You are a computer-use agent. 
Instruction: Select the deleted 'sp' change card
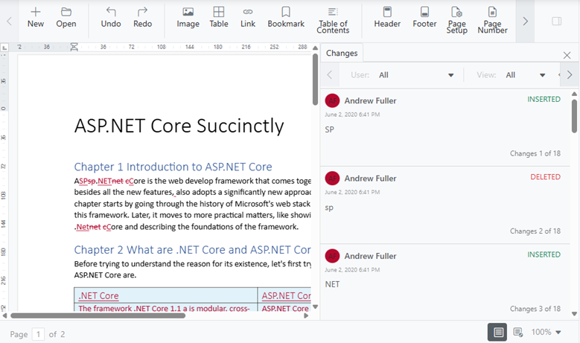[445, 205]
